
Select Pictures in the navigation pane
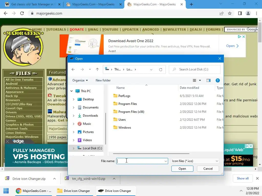point(88,132)
